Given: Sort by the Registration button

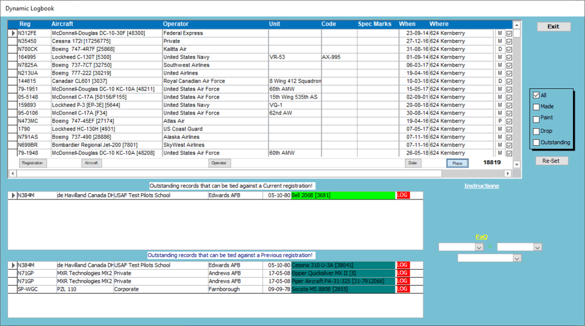Looking at the screenshot, I should coord(33,163).
